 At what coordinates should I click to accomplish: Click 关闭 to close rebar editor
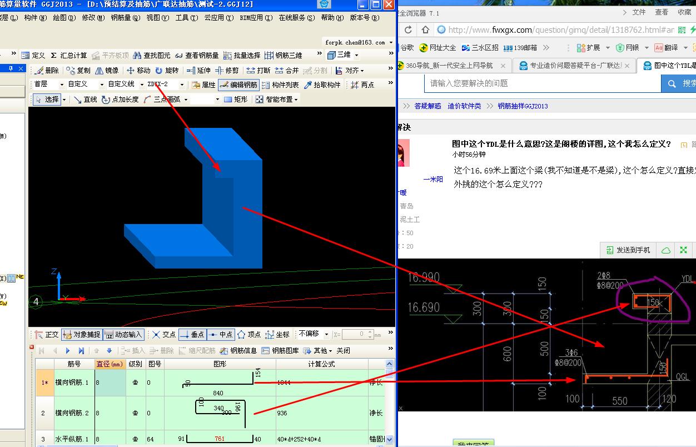click(x=343, y=350)
